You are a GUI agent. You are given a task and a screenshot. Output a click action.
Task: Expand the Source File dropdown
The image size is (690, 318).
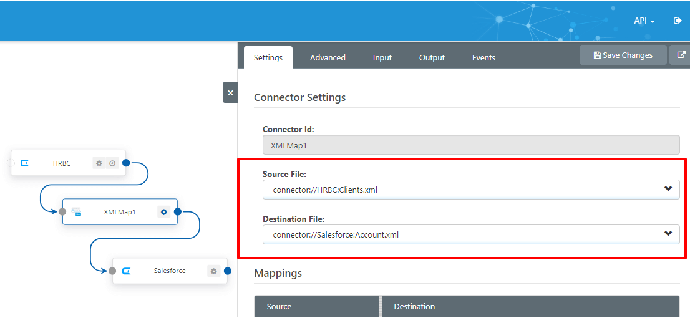point(668,189)
